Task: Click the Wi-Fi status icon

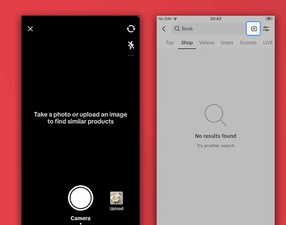Action: pyautogui.click(x=175, y=18)
